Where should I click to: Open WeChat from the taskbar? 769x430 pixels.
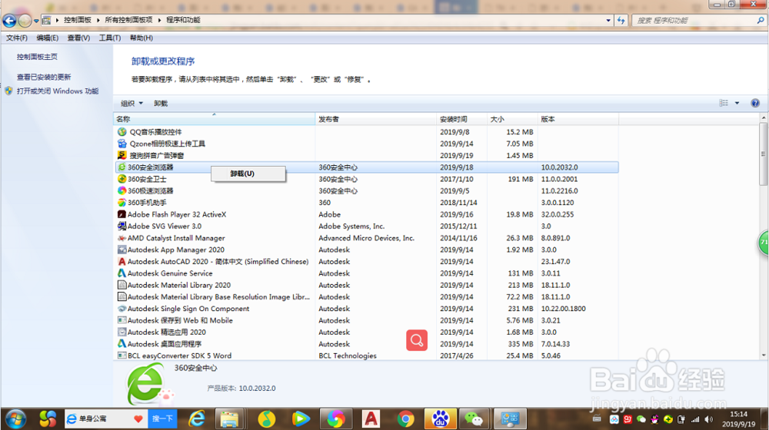474,419
